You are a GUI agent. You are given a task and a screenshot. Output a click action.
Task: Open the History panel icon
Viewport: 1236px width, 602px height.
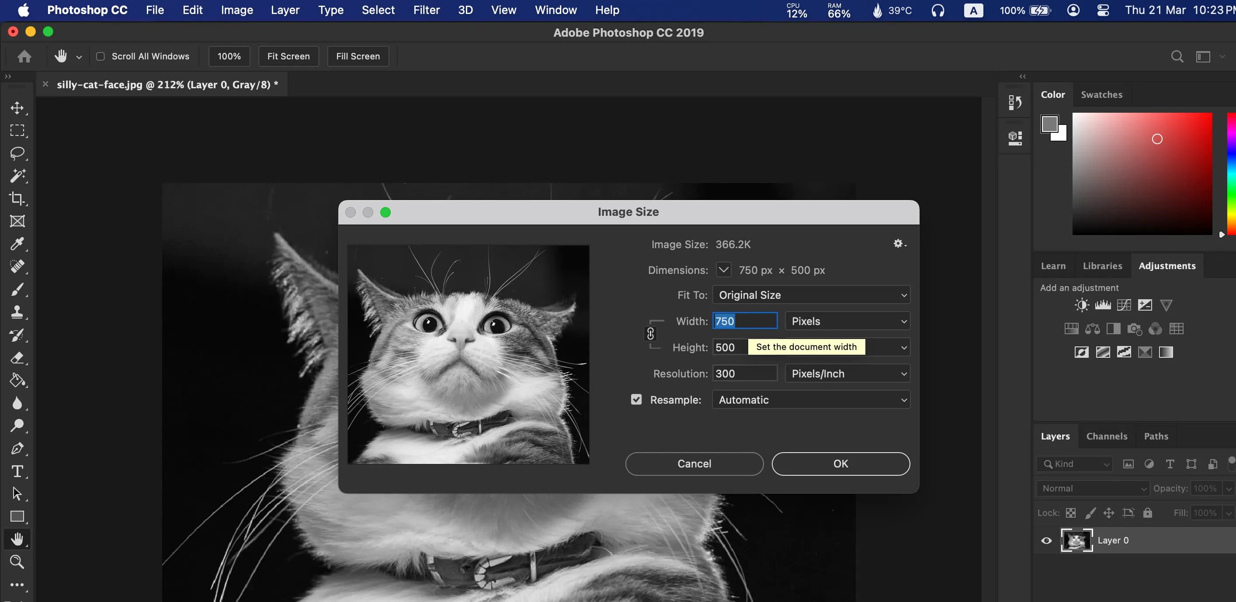(x=1014, y=102)
